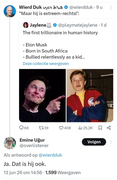Open Jaylene's small profile avatar
Image resolution: width=117 pixels, height=180 pixels.
pos(26,25)
